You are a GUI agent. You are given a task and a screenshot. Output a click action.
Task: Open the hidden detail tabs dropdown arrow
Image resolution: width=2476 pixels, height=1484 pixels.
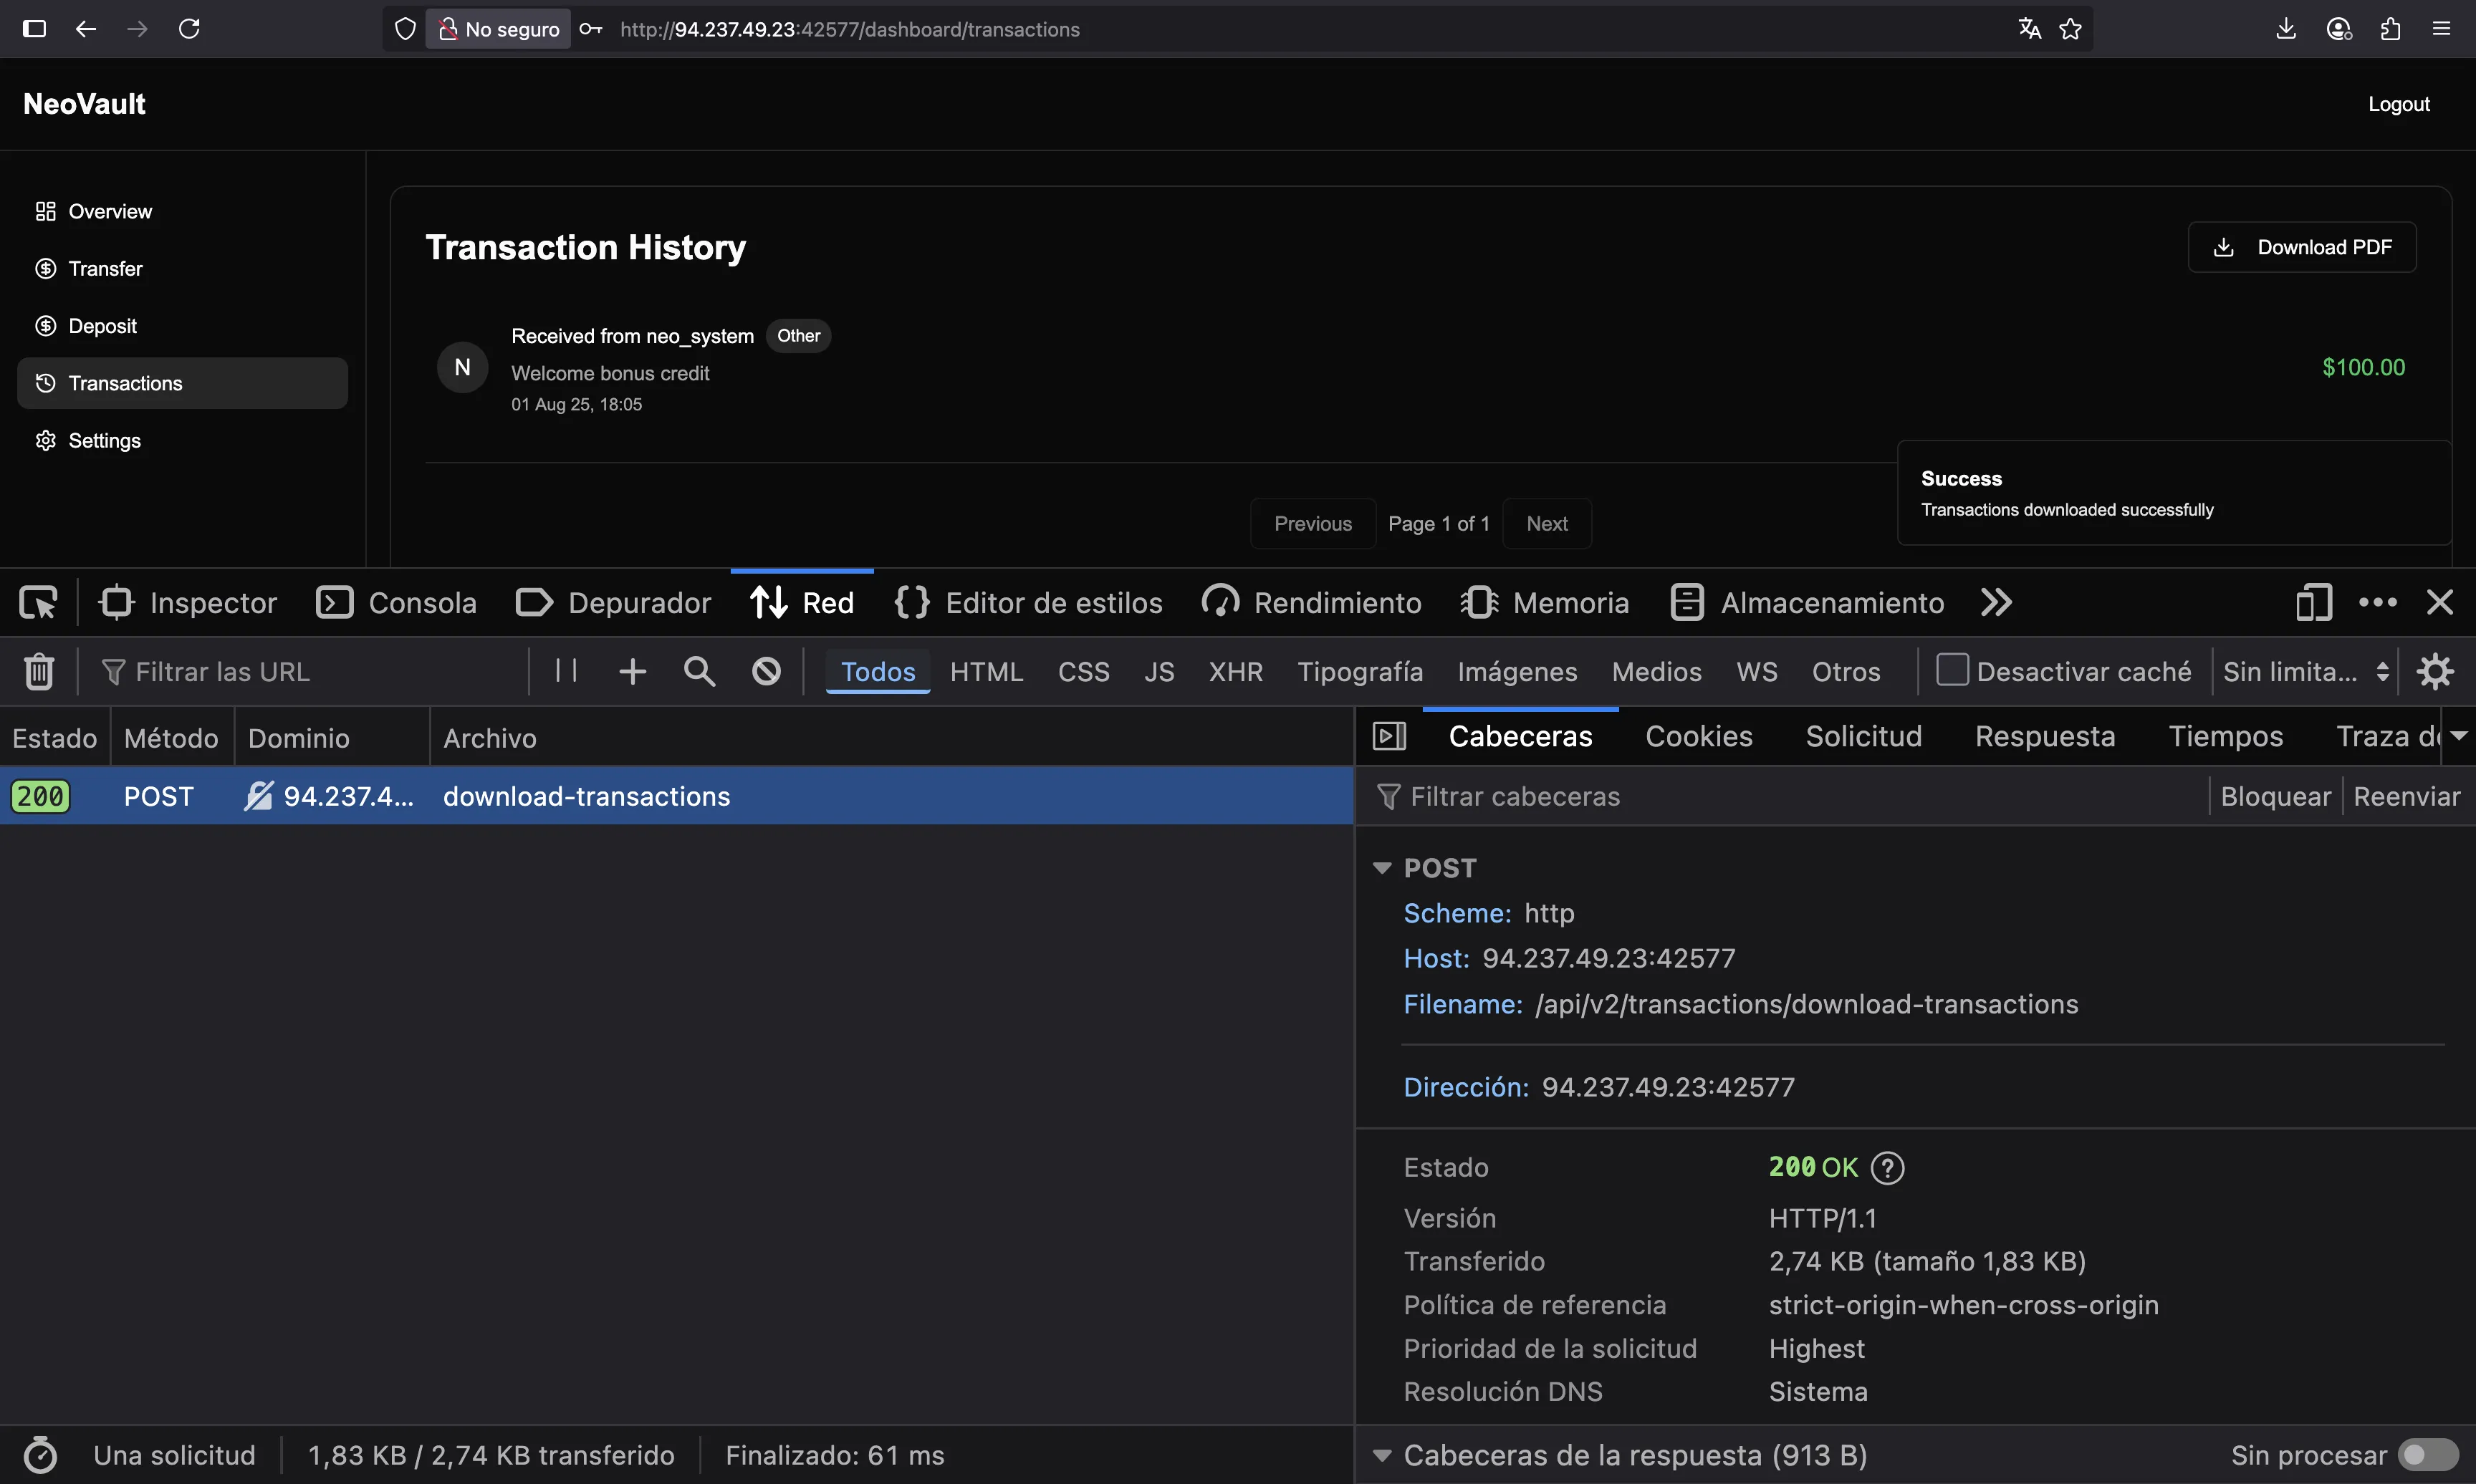tap(2459, 736)
